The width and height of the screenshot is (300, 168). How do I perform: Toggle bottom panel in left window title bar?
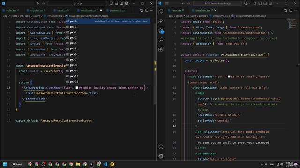116,3
